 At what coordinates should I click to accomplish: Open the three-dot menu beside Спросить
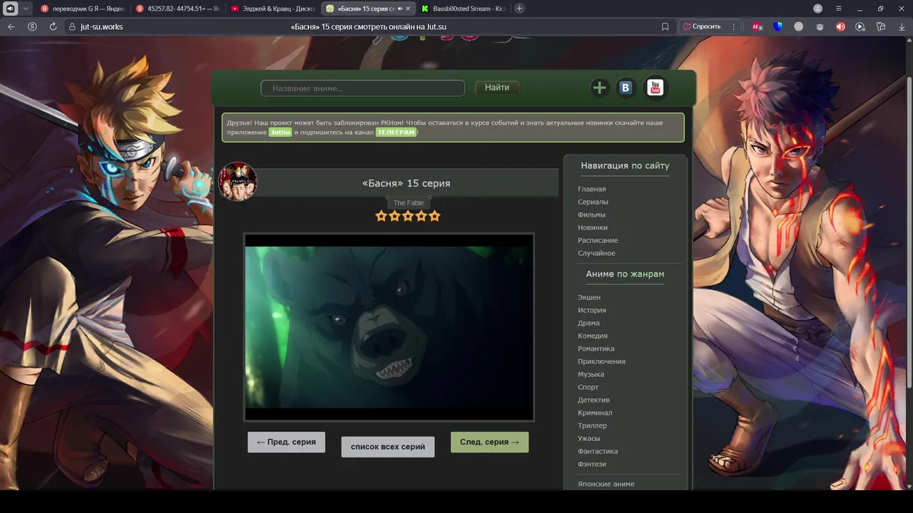(734, 26)
